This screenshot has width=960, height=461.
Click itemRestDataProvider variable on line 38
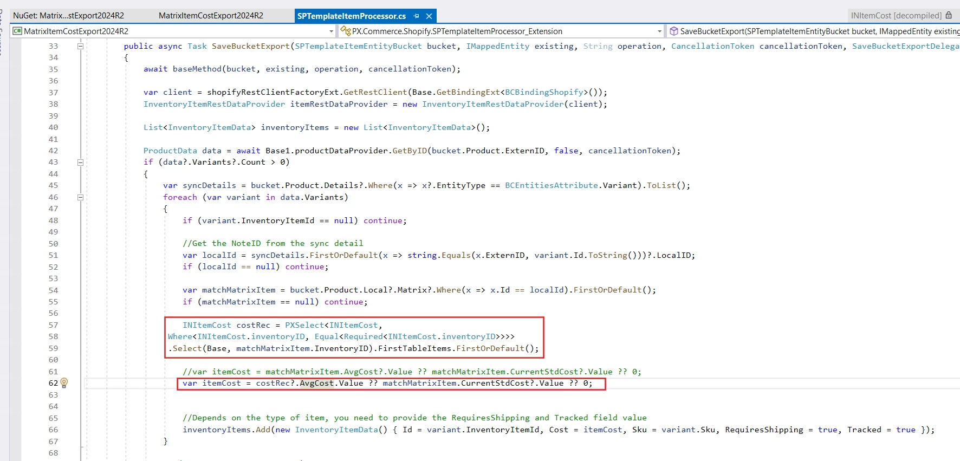[339, 104]
